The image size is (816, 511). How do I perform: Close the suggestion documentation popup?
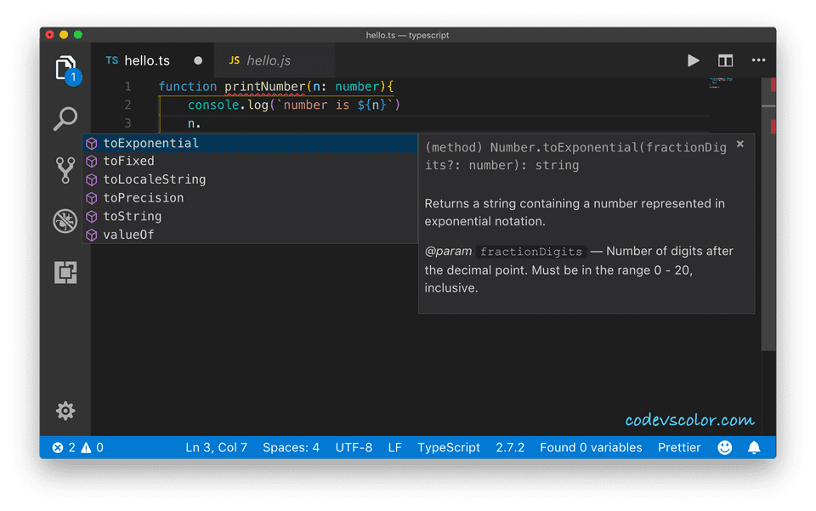click(x=739, y=145)
